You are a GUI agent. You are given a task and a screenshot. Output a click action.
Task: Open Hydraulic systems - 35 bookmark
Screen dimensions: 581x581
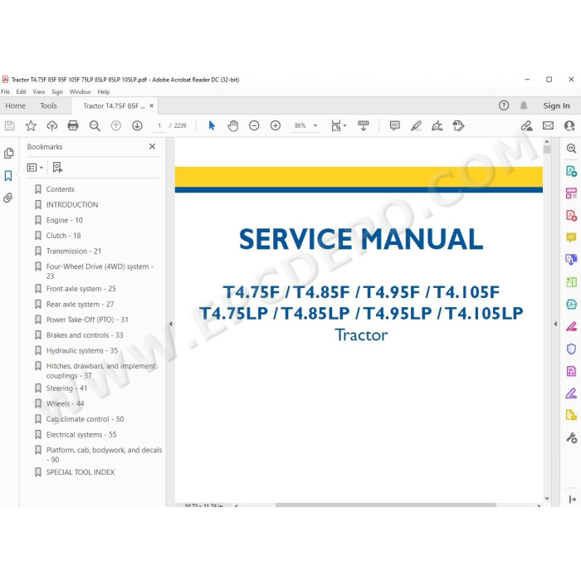[82, 350]
